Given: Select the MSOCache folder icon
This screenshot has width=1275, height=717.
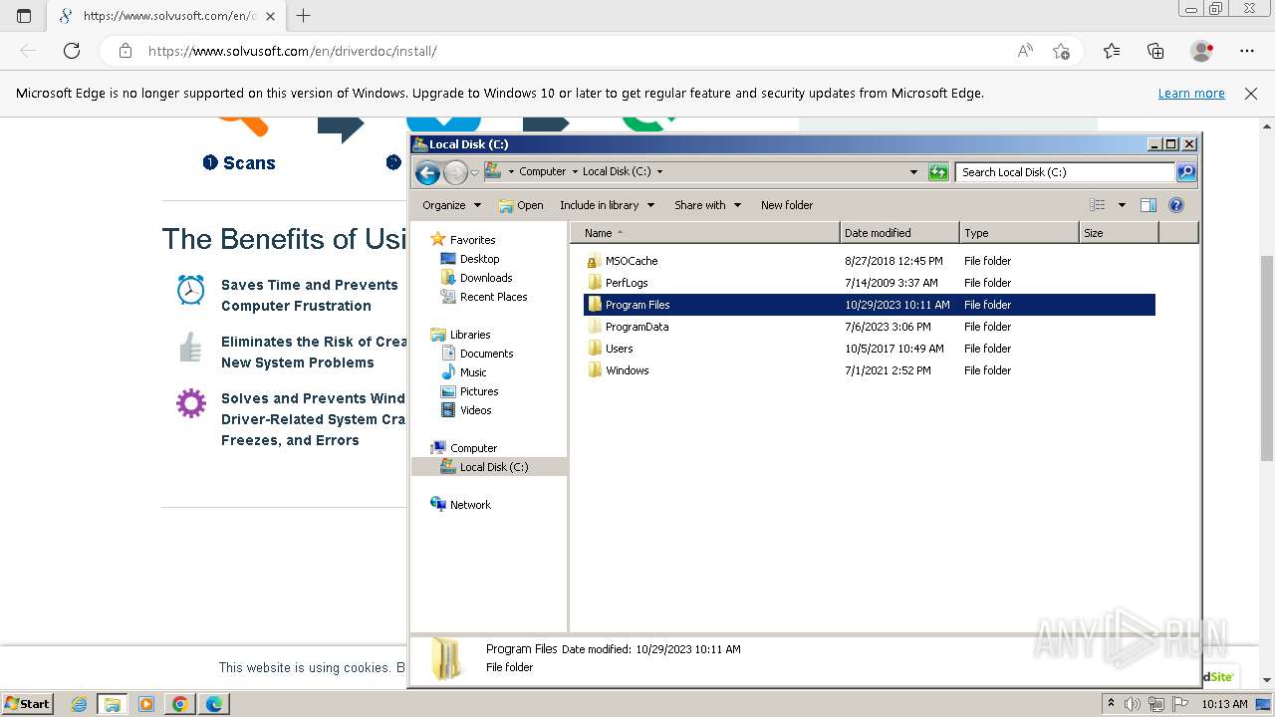Looking at the screenshot, I should (x=594, y=261).
